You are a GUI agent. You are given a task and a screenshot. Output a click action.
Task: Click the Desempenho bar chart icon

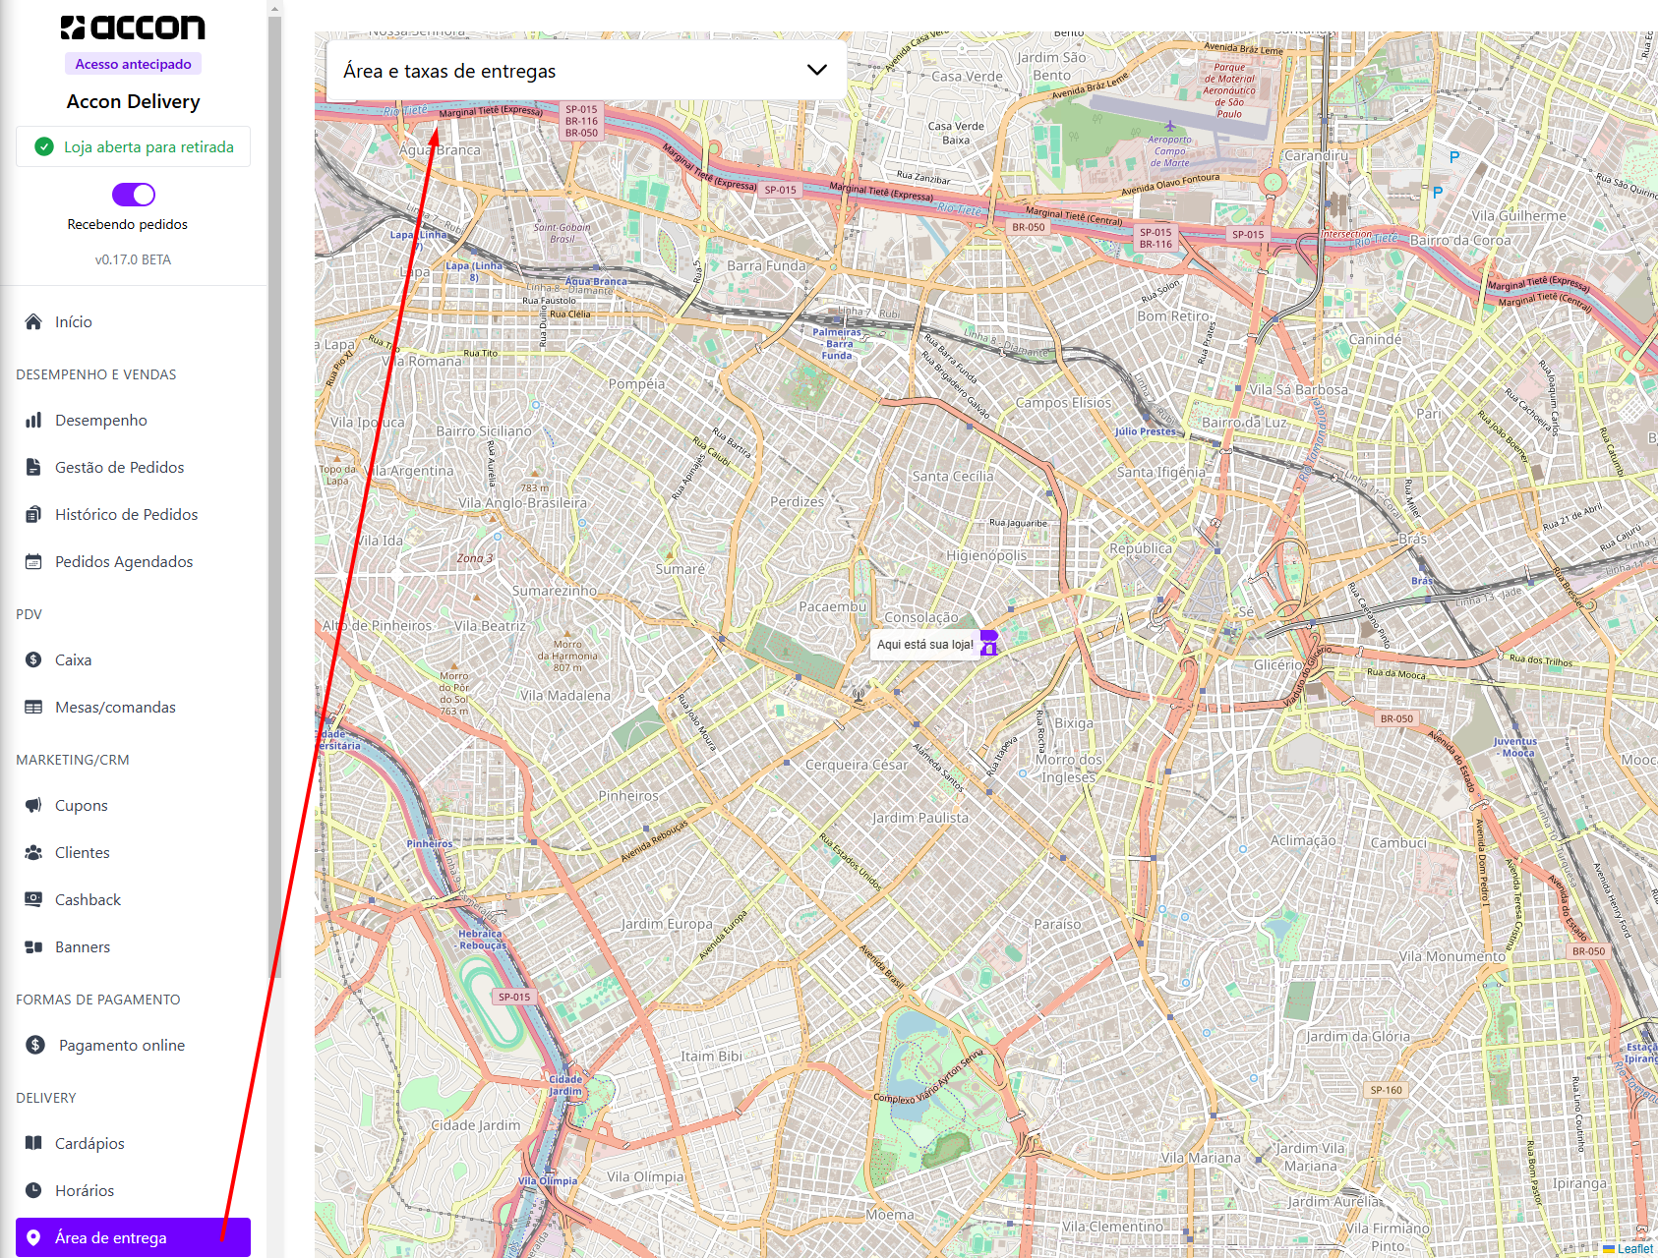pyautogui.click(x=33, y=420)
